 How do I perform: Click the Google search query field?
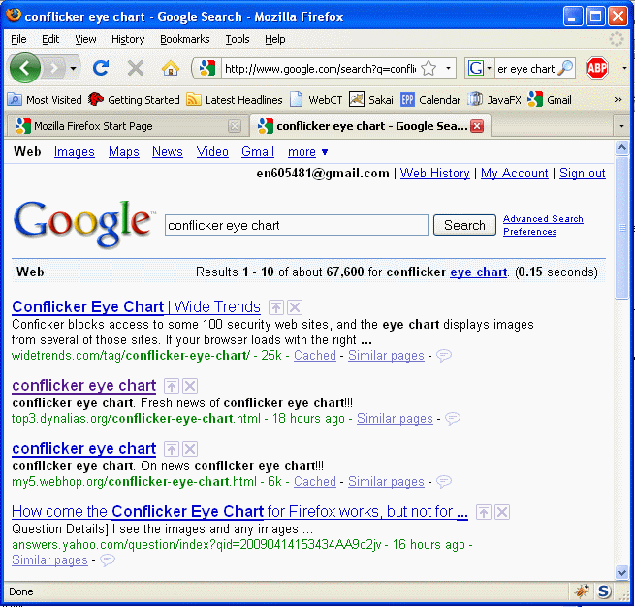(x=296, y=225)
